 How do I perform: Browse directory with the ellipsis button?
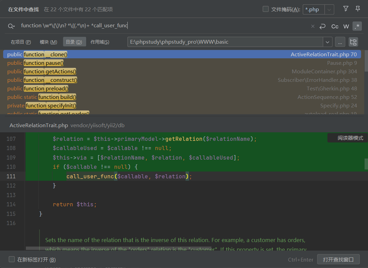tap(340, 42)
